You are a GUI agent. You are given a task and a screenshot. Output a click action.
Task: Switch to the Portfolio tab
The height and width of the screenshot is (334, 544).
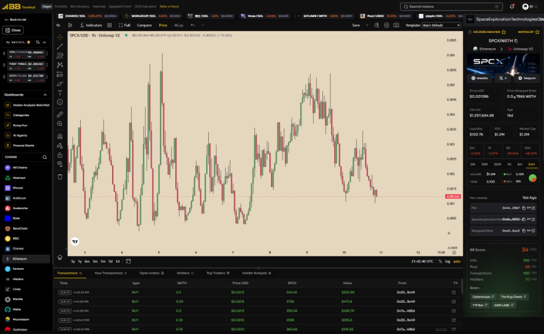pos(61,6)
